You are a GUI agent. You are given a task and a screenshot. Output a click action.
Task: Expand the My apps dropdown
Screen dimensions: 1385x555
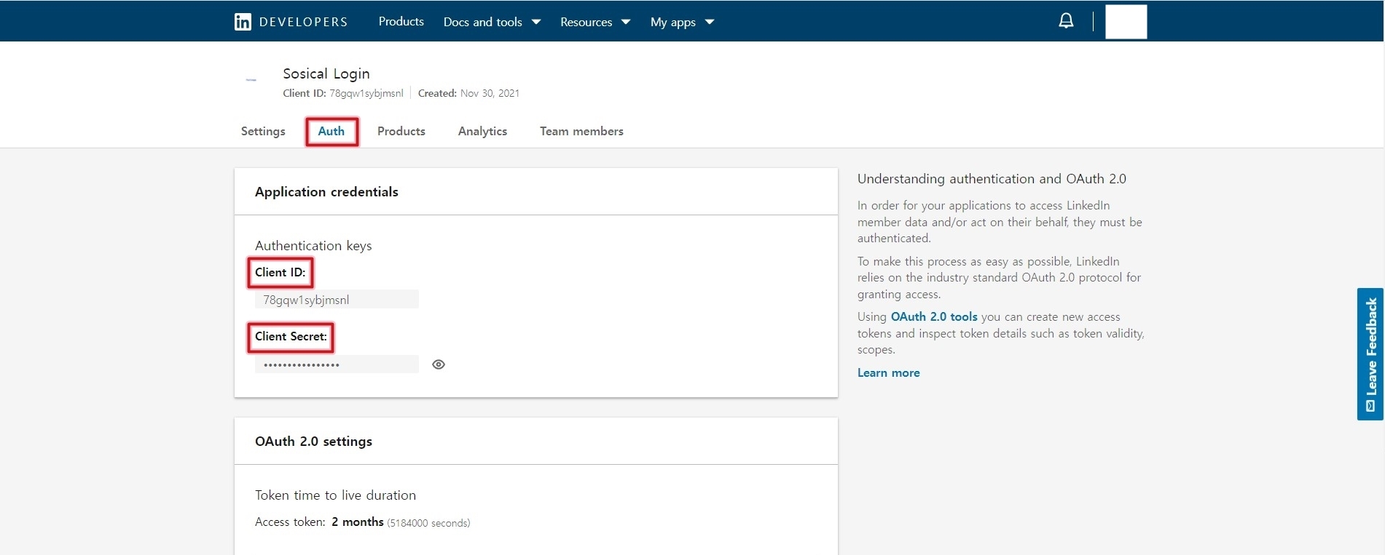pos(682,22)
